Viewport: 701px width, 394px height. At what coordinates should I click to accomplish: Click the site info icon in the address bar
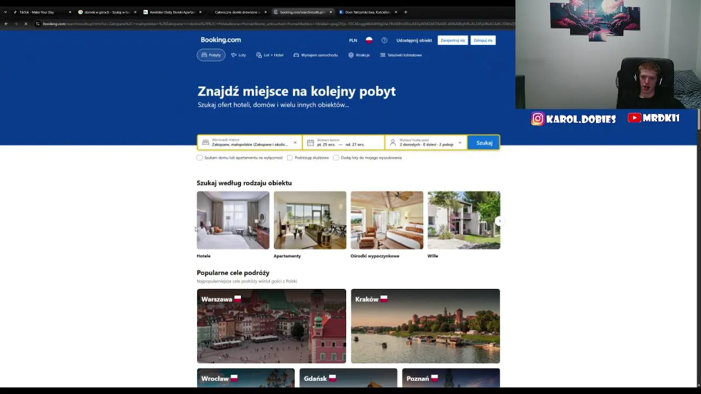(38, 24)
